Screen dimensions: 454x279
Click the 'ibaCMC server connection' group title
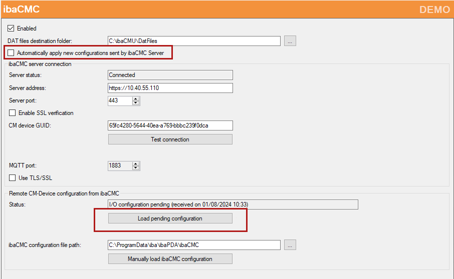tap(40, 64)
